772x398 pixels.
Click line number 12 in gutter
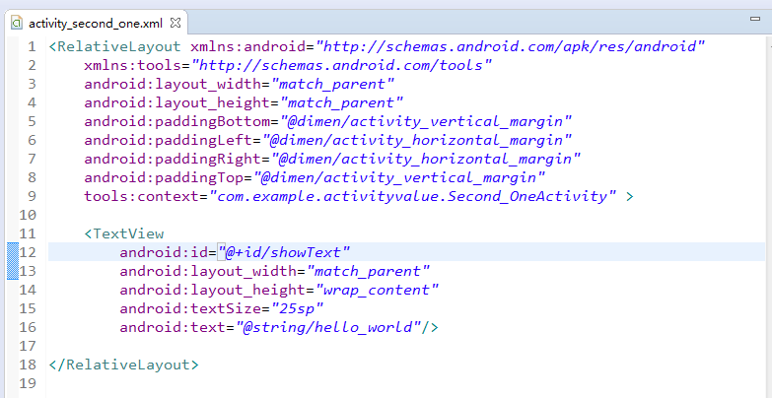tap(28, 252)
